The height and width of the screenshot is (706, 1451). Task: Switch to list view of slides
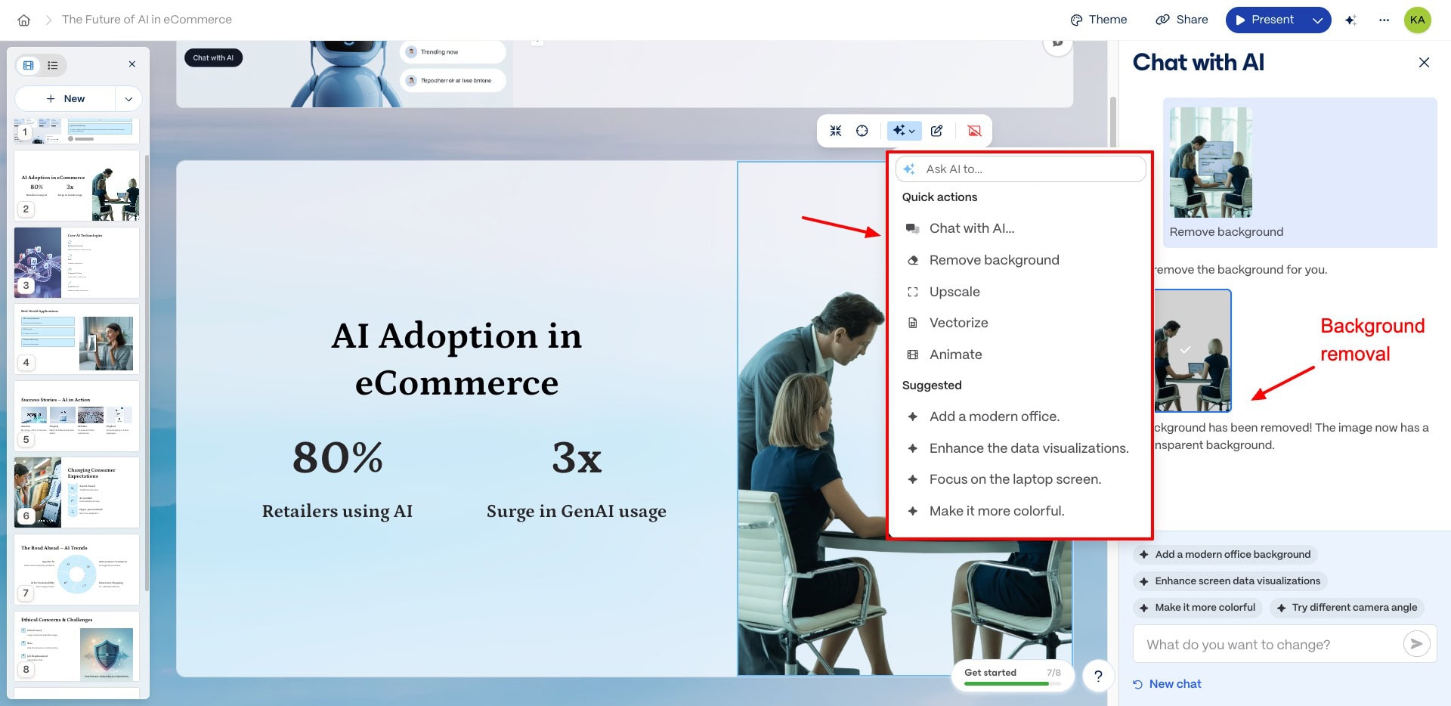tap(53, 66)
